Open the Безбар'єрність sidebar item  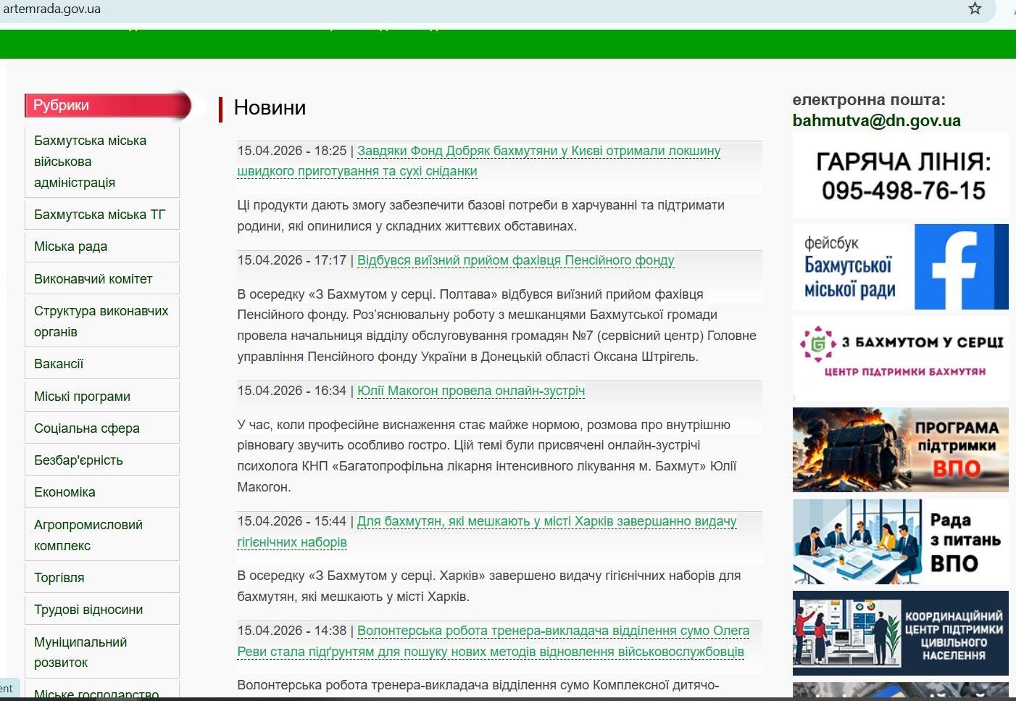(78, 460)
